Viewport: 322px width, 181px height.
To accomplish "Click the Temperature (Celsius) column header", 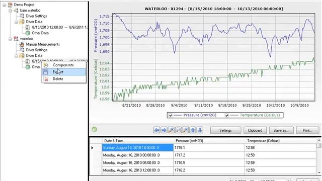I will pos(281,141).
